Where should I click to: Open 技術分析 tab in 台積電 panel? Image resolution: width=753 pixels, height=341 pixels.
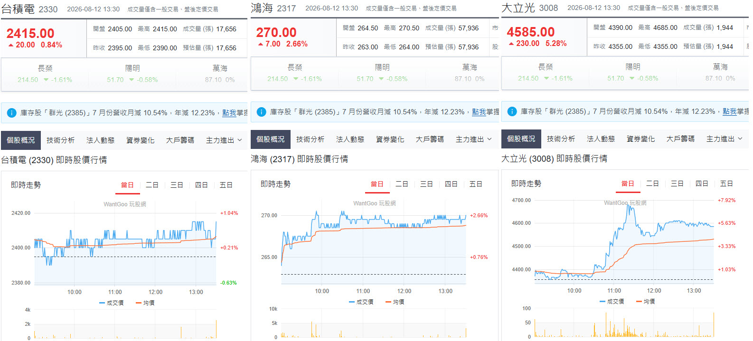(60, 140)
